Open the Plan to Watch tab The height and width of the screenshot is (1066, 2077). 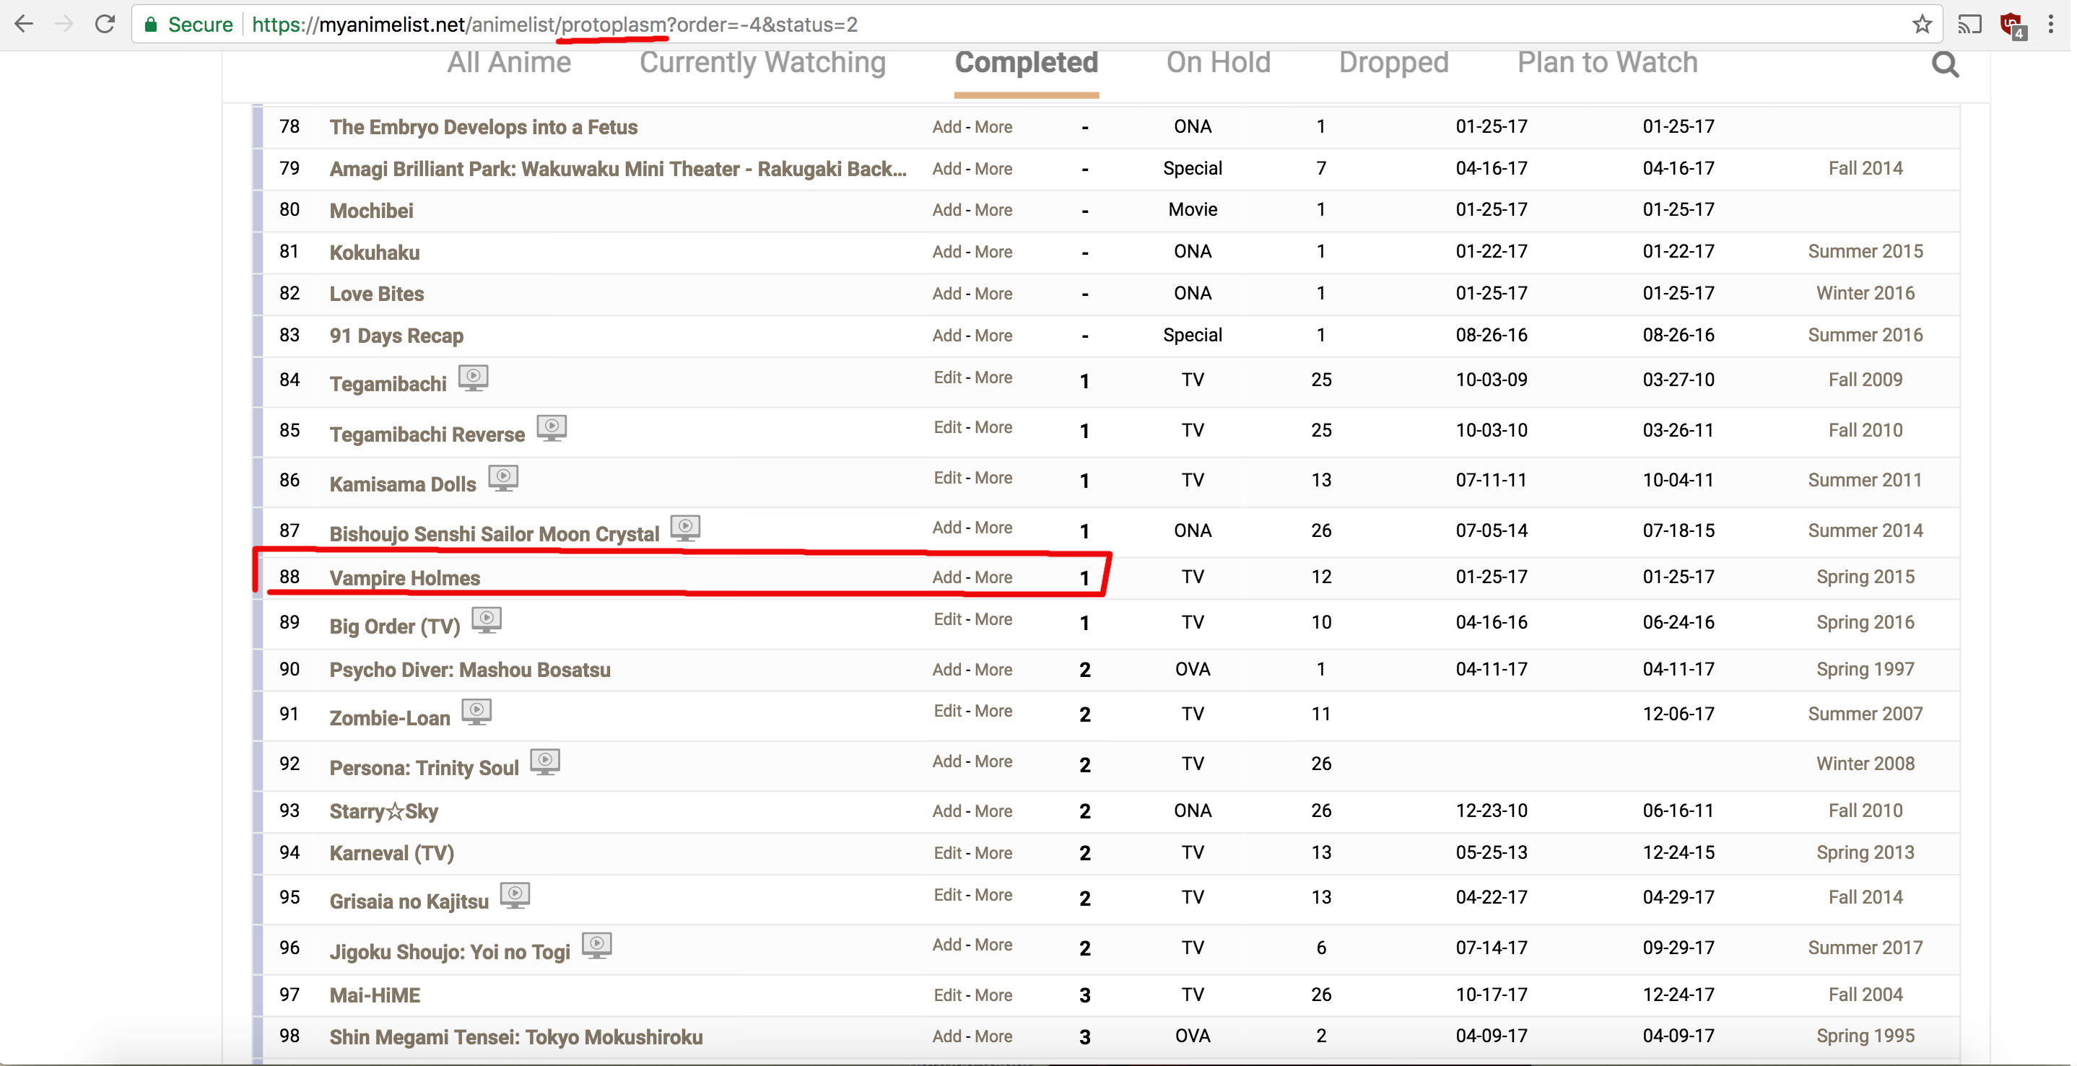1607,63
